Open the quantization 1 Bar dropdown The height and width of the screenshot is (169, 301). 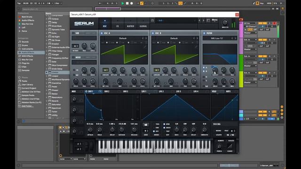coord(58,3)
